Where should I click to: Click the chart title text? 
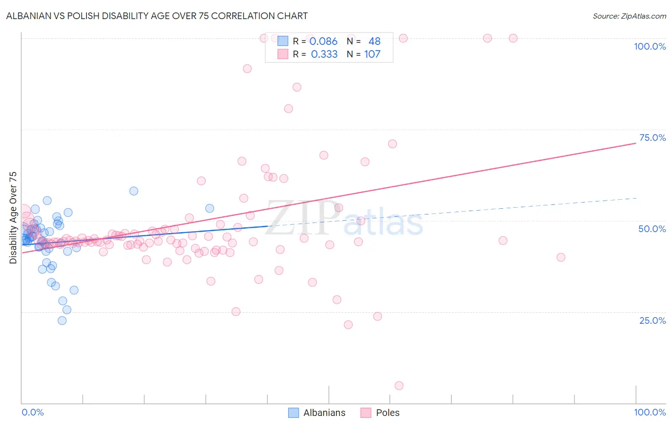[x=157, y=16]
